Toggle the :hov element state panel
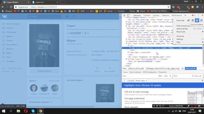 [160, 76]
